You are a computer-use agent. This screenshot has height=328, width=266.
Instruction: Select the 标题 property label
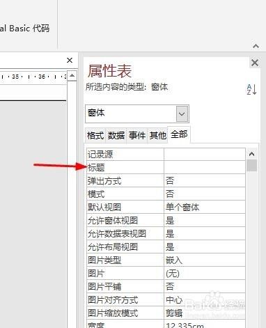125,167
